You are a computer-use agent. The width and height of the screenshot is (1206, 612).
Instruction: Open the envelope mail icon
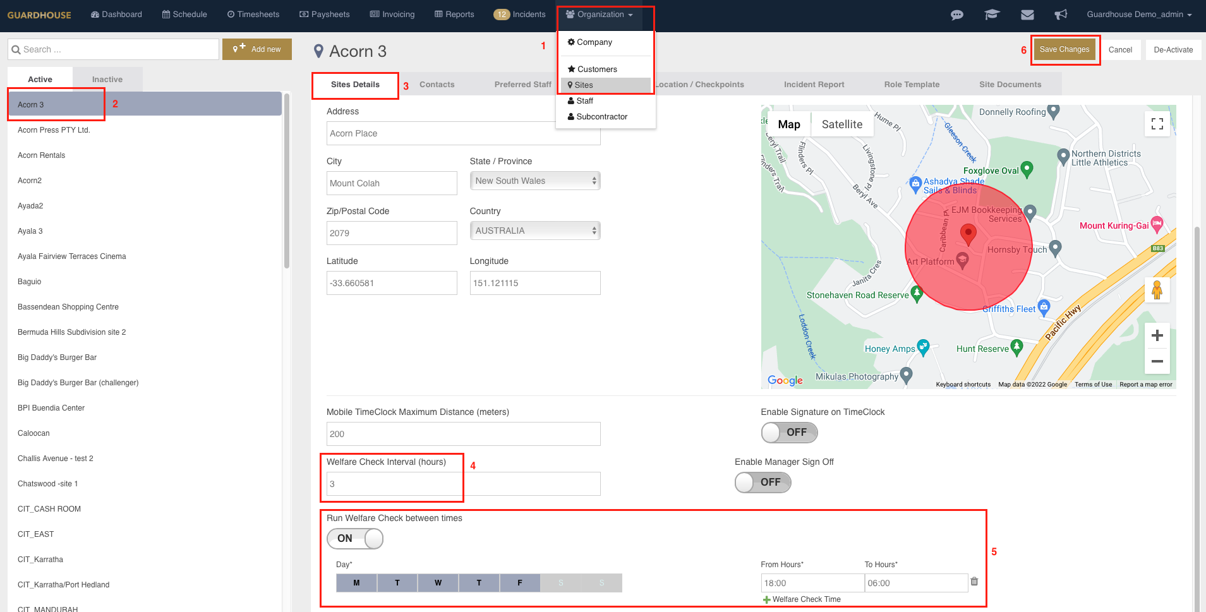click(1027, 15)
